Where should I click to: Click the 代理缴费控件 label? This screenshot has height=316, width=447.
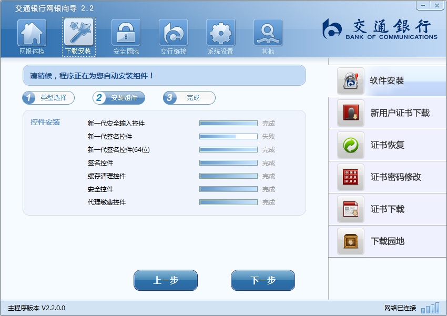coord(107,202)
